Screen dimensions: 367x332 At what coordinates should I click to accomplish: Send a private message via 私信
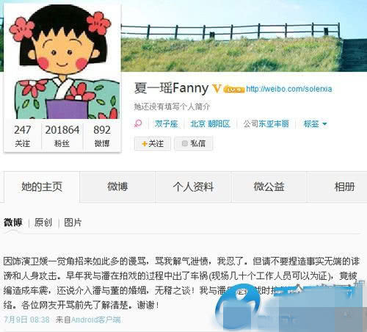pos(193,143)
